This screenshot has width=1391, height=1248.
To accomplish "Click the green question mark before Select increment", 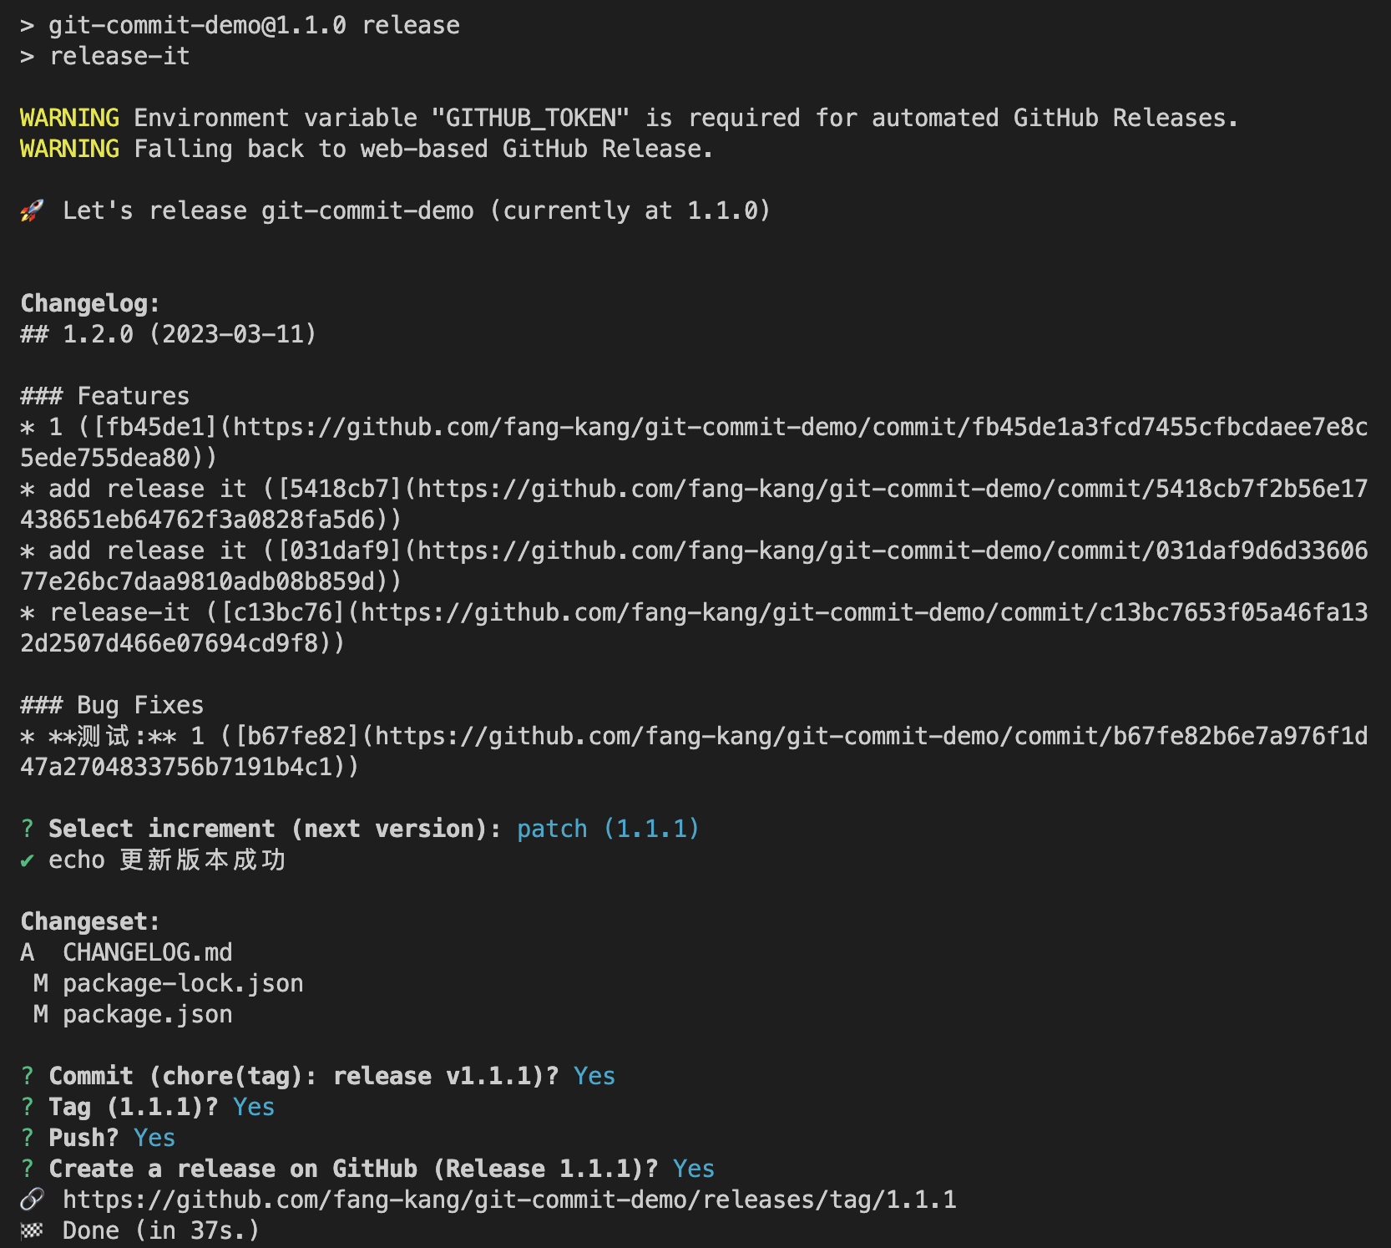I will (x=28, y=829).
